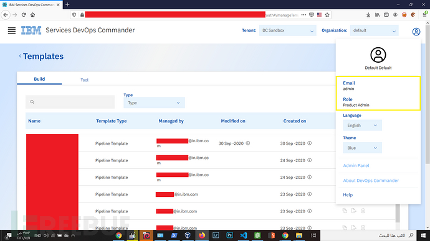Image resolution: width=430 pixels, height=241 pixels.
Task: Open a new browser tab
Action: point(67,4)
